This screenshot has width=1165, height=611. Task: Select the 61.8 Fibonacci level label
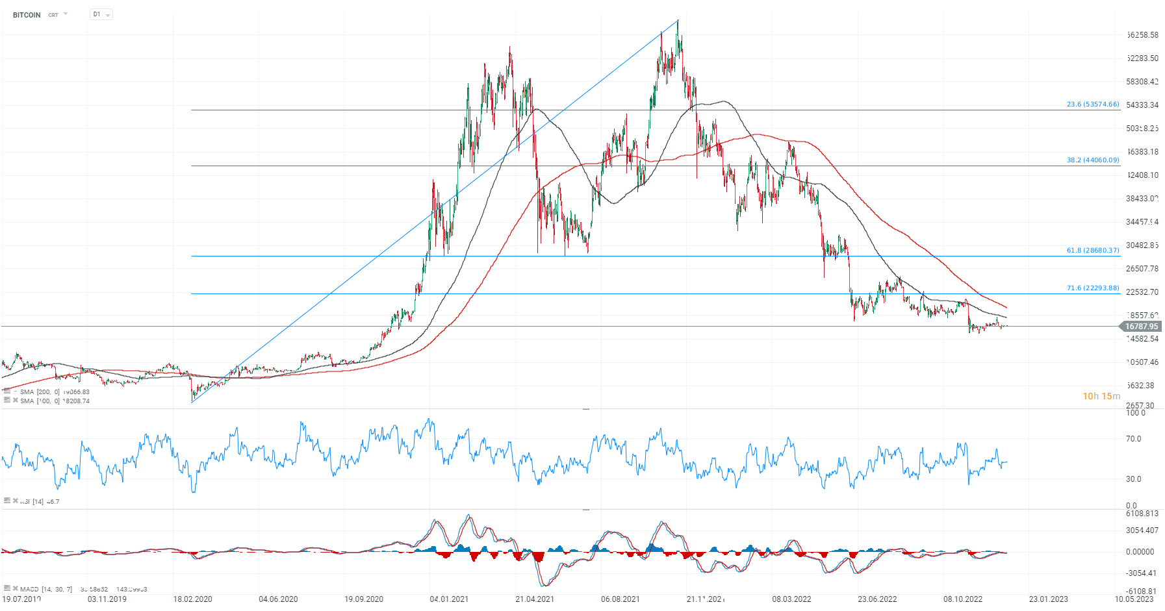1093,250
